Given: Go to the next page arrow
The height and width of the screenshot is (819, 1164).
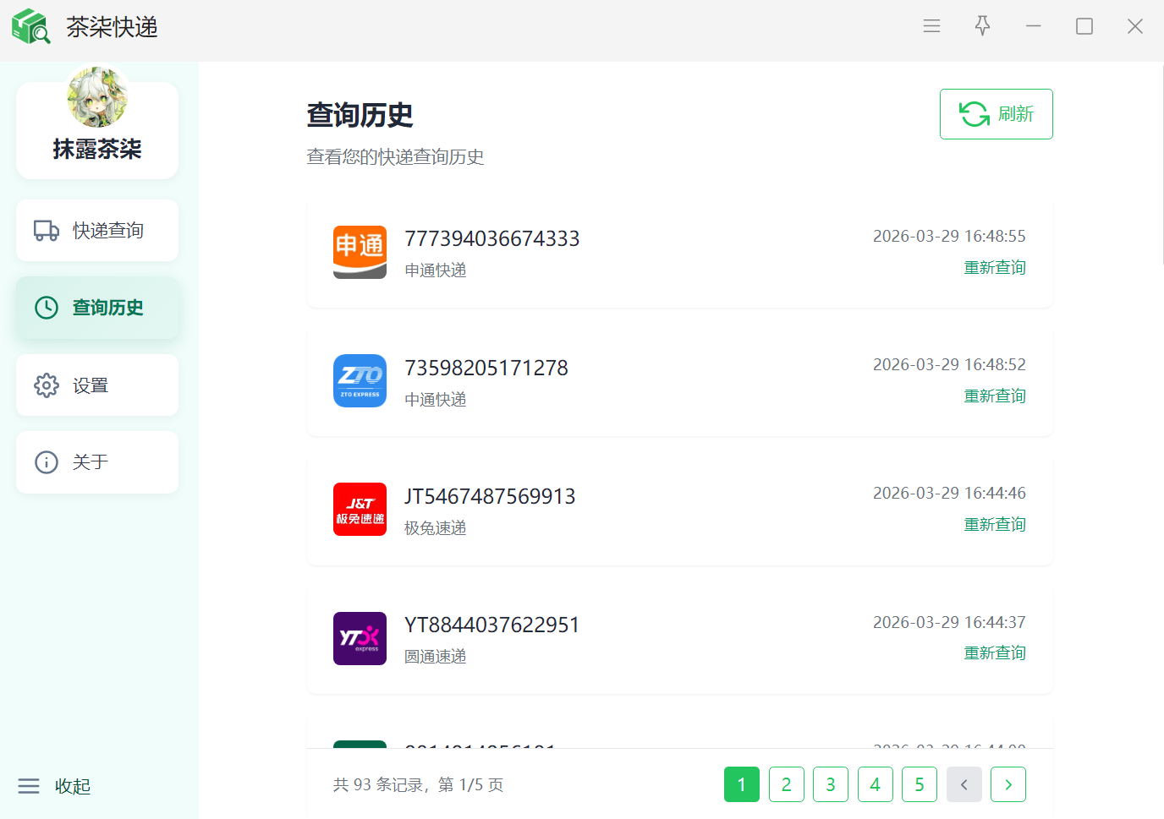Looking at the screenshot, I should pos(1008,784).
